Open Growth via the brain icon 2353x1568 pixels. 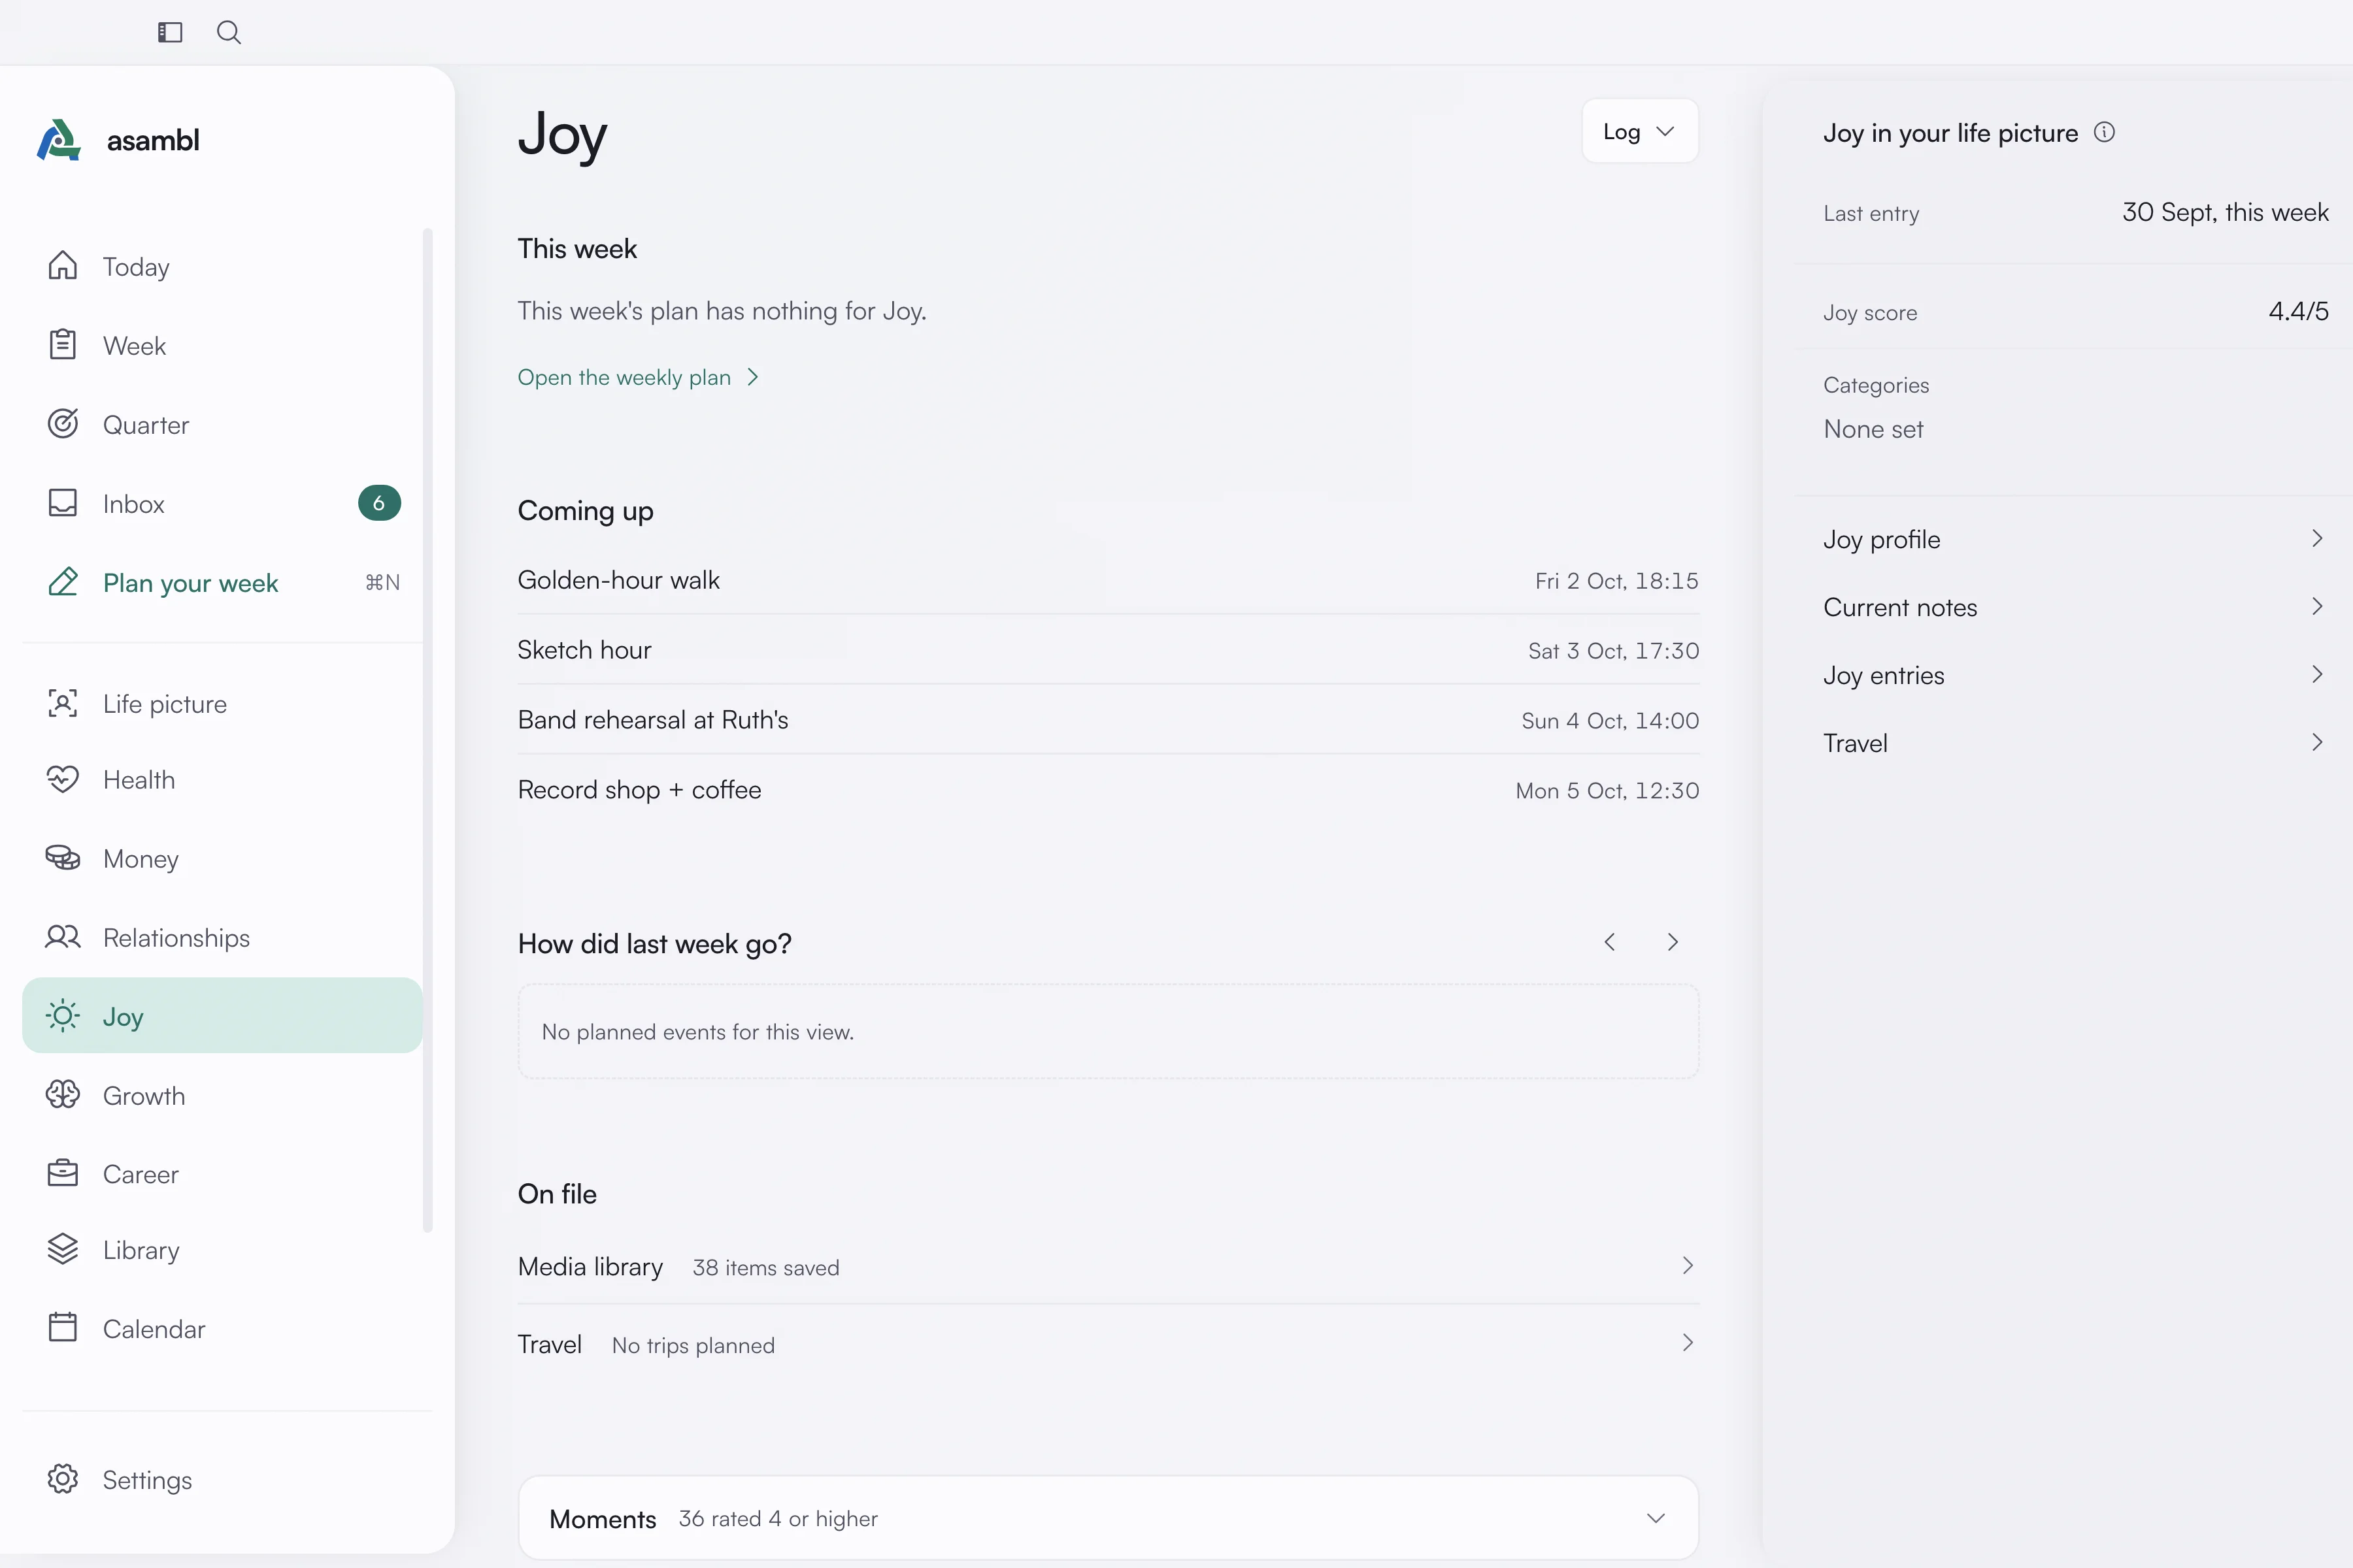coord(63,1095)
